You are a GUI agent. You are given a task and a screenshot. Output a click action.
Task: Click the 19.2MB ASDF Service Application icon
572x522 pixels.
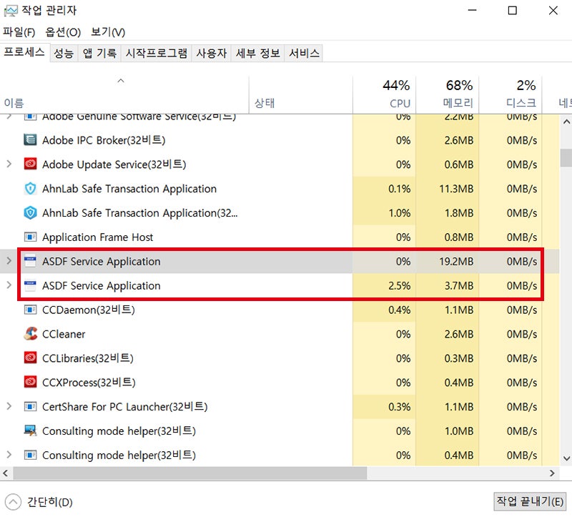point(30,261)
